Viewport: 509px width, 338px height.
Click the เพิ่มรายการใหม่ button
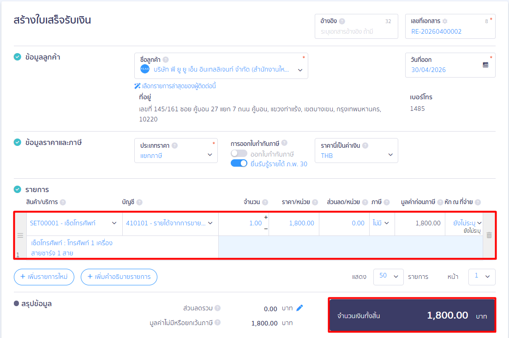click(44, 277)
